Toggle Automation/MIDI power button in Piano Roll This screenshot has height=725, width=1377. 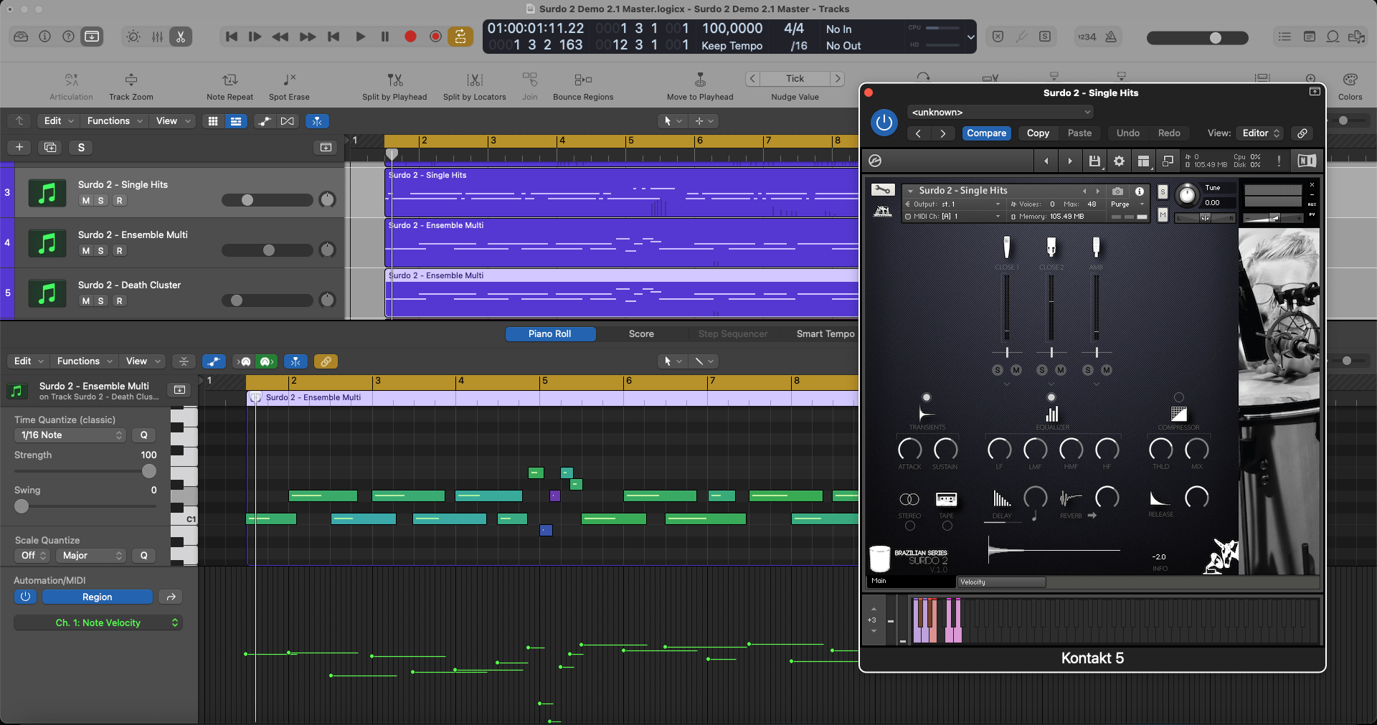[25, 597]
